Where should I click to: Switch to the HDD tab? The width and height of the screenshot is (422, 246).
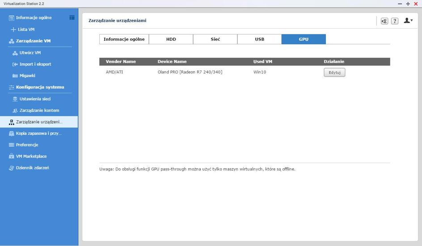(171, 39)
